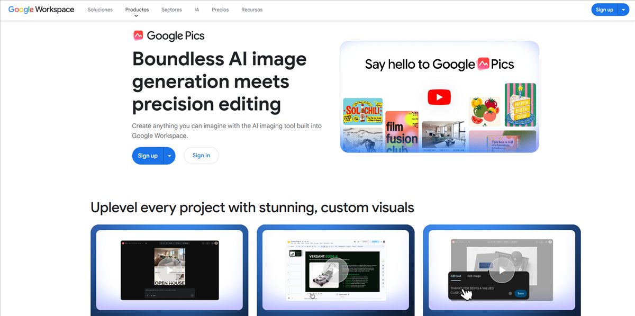Click the hero Sign up button
The height and width of the screenshot is (316, 635).
click(148, 156)
